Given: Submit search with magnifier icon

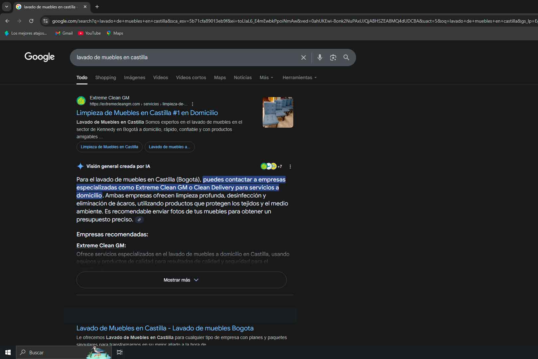Looking at the screenshot, I should pos(346,58).
